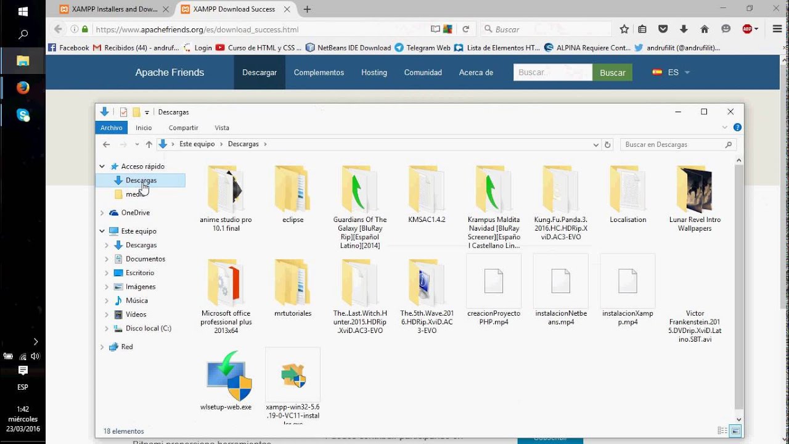This screenshot has width=789, height=444.
Task: Select Victor Frankenstein avi file name
Action: tap(695, 326)
